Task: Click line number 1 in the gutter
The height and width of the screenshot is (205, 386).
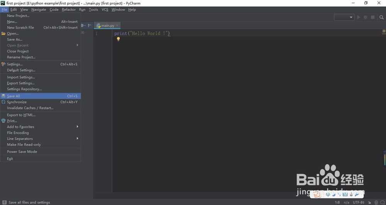Action: (96, 34)
